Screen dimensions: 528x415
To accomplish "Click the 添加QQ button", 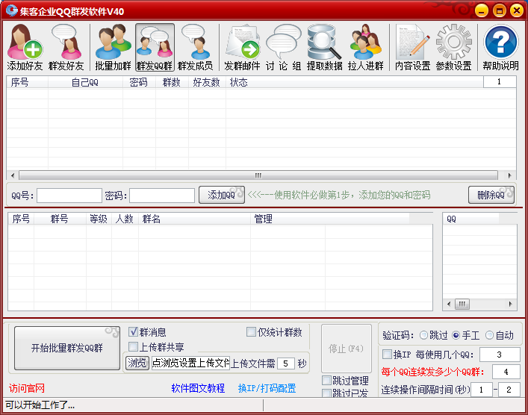I will tap(222, 195).
